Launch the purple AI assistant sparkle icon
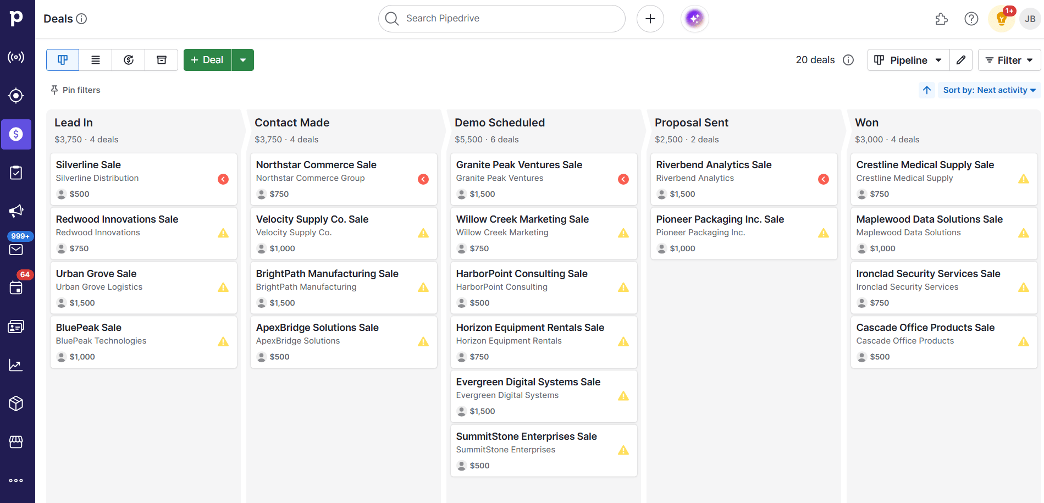This screenshot has width=1044, height=503. (694, 19)
